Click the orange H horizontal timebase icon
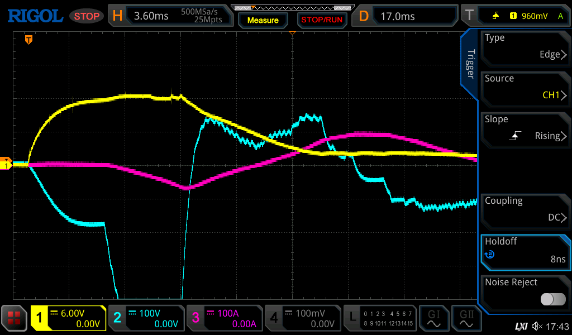The width and height of the screenshot is (572, 335). point(117,16)
